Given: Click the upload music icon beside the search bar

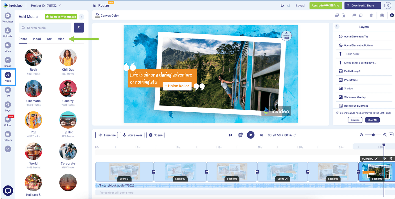Looking at the screenshot, I should (79, 28).
